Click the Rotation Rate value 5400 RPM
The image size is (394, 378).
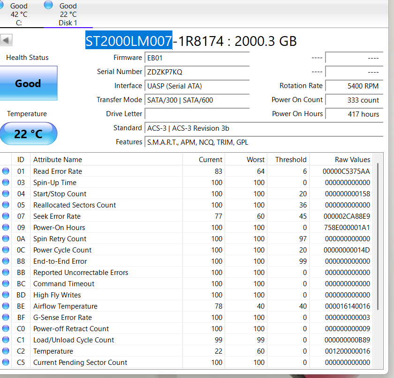(354, 86)
